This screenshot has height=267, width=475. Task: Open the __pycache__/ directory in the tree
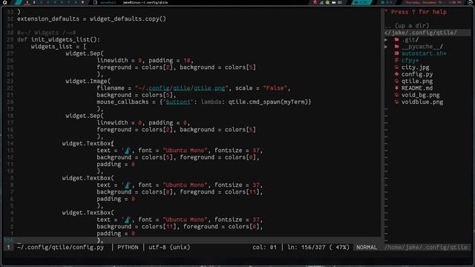tap(422, 47)
